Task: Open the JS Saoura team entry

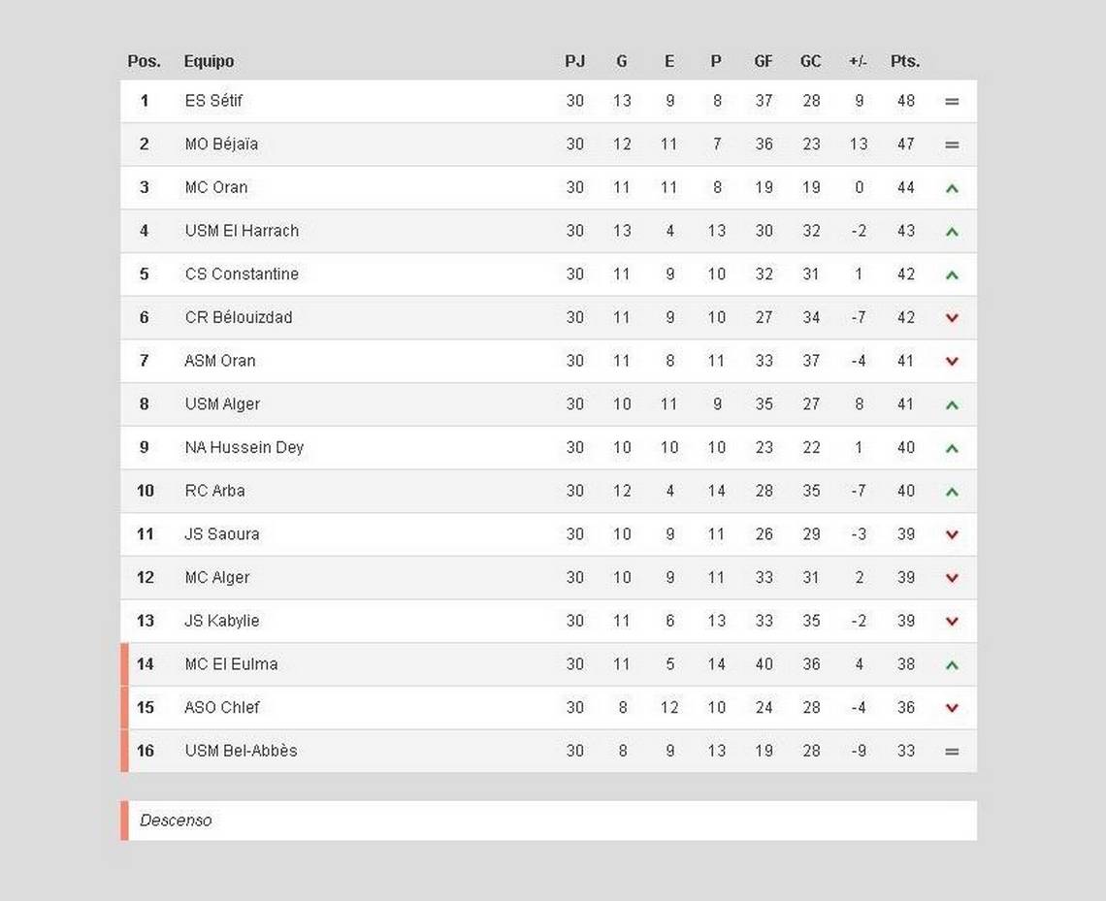Action: pos(221,533)
